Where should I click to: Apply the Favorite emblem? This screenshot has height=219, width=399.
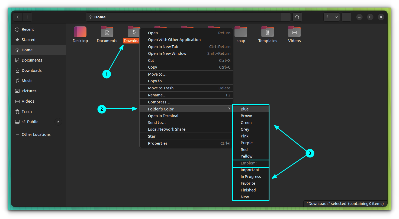[x=251, y=183]
